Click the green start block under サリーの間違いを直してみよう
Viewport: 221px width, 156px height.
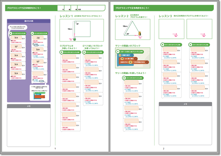click(133, 78)
